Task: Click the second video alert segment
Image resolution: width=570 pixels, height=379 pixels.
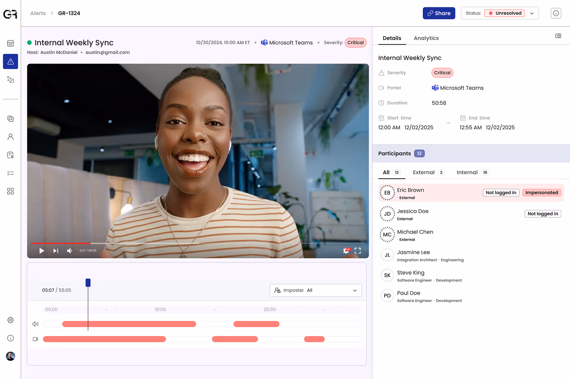Action: point(235,339)
